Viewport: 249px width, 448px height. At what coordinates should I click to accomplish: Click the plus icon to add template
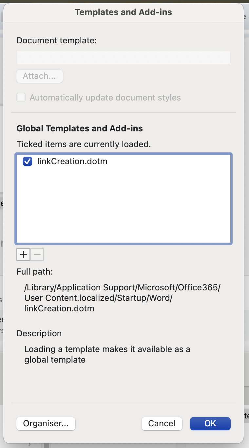(23, 255)
